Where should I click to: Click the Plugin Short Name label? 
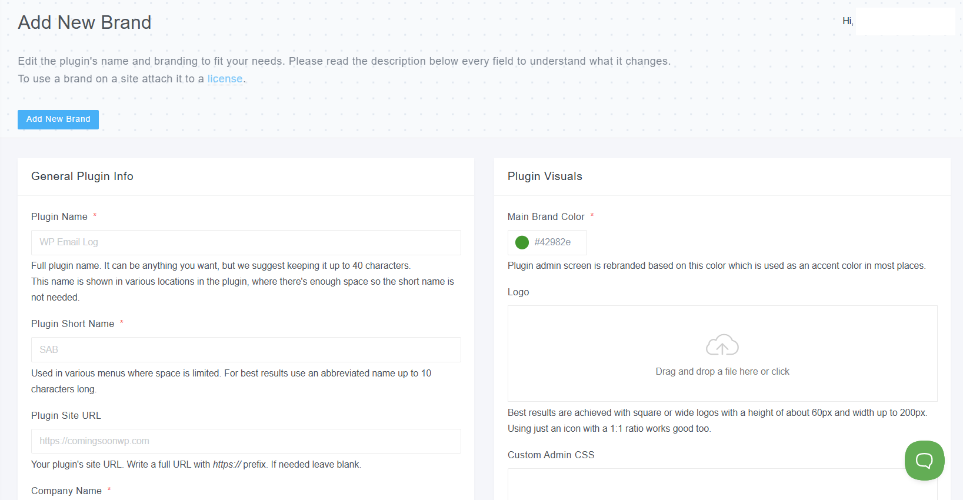[x=73, y=324]
